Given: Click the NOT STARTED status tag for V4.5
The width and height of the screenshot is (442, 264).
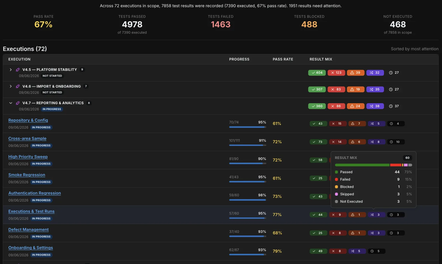Looking at the screenshot, I should [x=52, y=76].
